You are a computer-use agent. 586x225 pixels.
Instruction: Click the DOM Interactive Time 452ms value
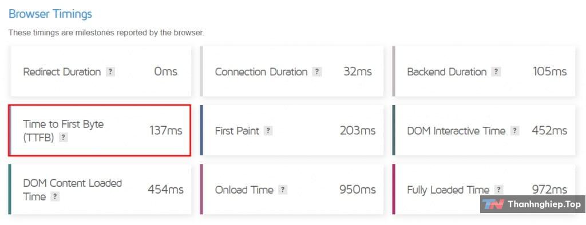549,131
